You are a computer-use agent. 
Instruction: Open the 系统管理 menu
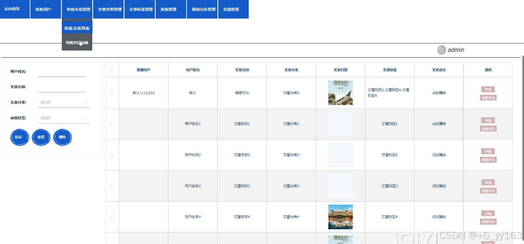coord(171,9)
